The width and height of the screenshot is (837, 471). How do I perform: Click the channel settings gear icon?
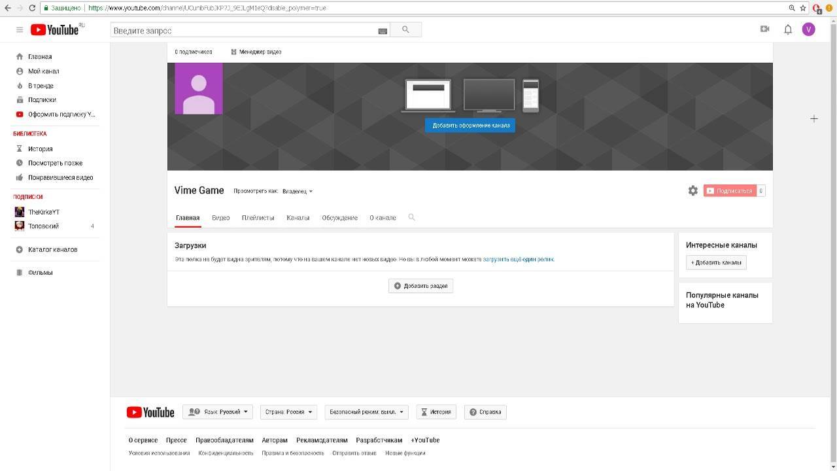tap(693, 190)
